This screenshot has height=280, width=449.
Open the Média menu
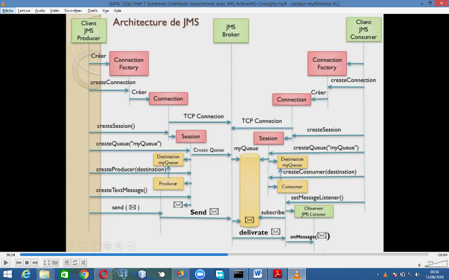(x=7, y=10)
